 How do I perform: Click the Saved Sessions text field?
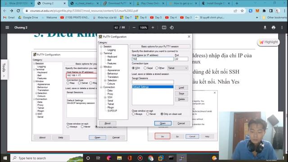point(153,82)
